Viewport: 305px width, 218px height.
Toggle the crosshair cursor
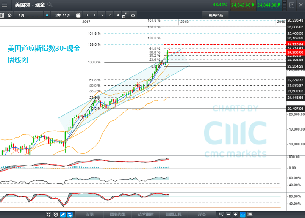(x=243, y=214)
